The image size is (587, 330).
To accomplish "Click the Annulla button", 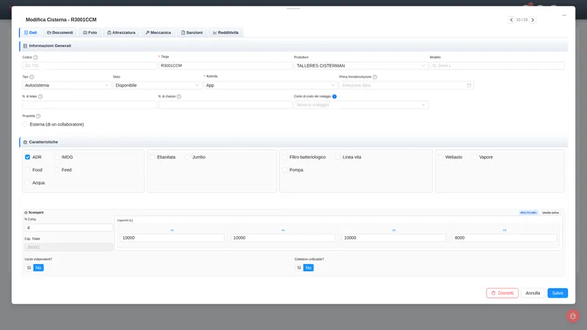I will coord(533,293).
